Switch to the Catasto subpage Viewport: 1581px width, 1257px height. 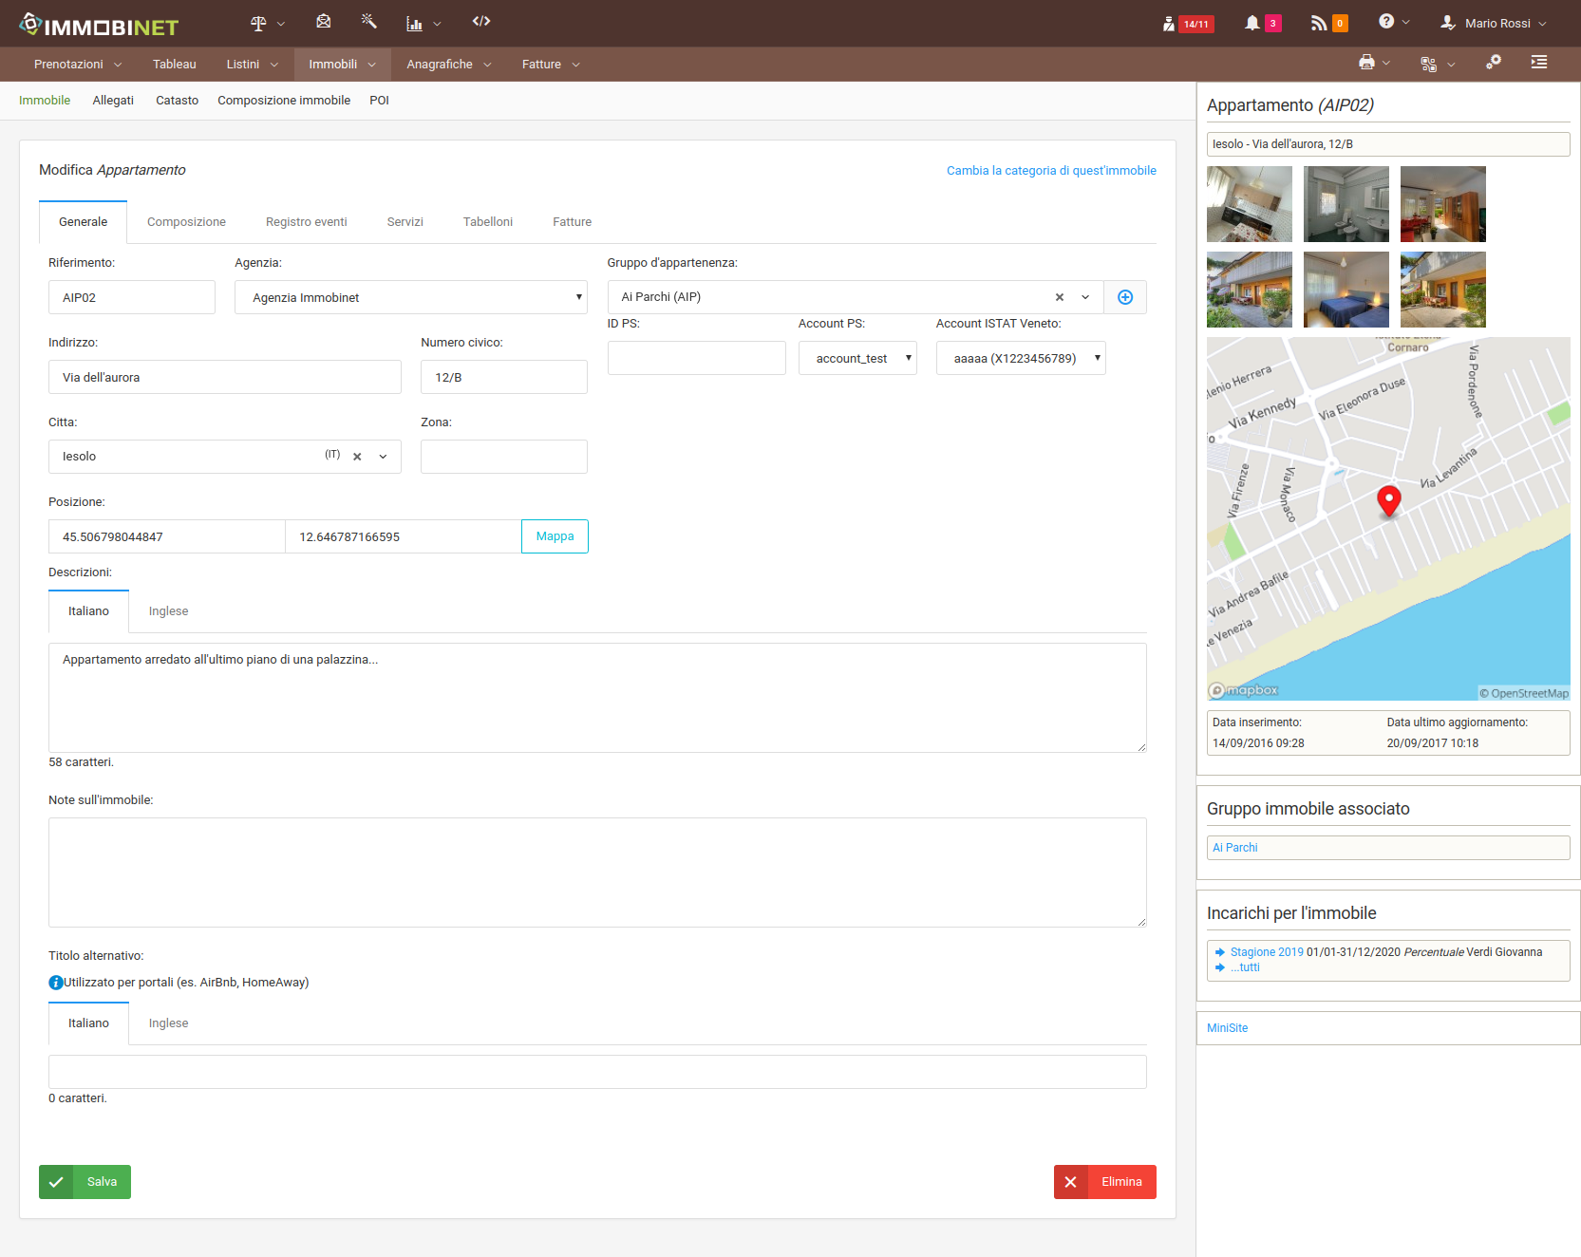point(178,101)
